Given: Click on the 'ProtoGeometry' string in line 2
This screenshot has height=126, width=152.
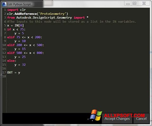Looking at the screenshot, I should [x=52, y=14].
